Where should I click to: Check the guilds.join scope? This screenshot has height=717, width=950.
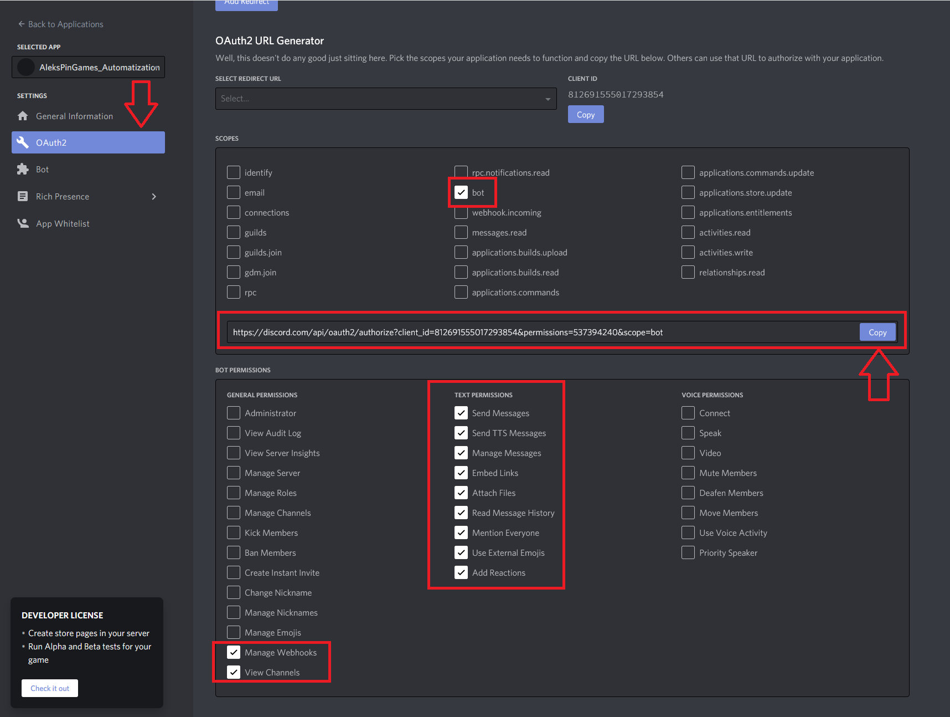(234, 252)
